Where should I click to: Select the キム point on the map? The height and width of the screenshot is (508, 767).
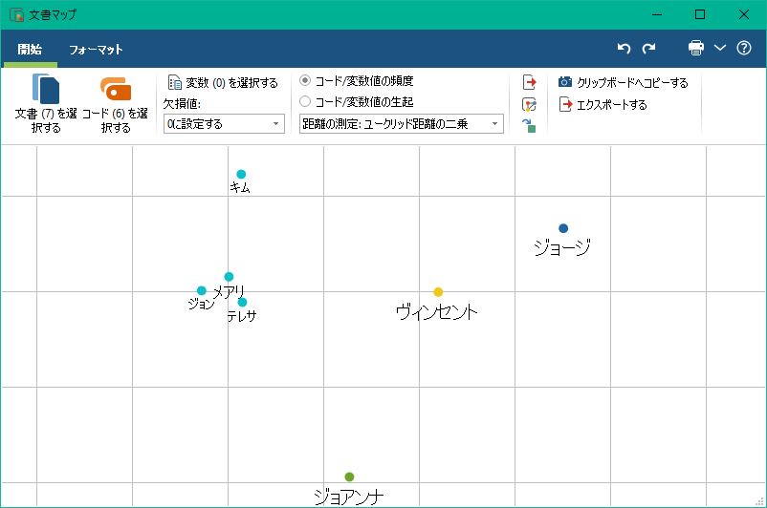tap(241, 174)
